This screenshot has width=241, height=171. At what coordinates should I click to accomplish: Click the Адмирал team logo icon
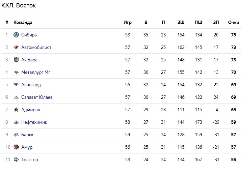pyautogui.click(x=16, y=110)
